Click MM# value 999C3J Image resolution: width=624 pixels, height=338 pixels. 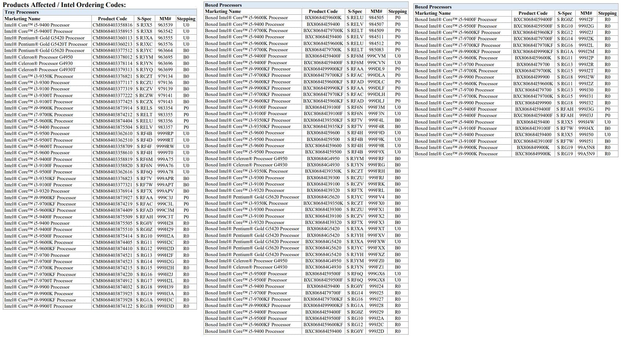coord(165,198)
